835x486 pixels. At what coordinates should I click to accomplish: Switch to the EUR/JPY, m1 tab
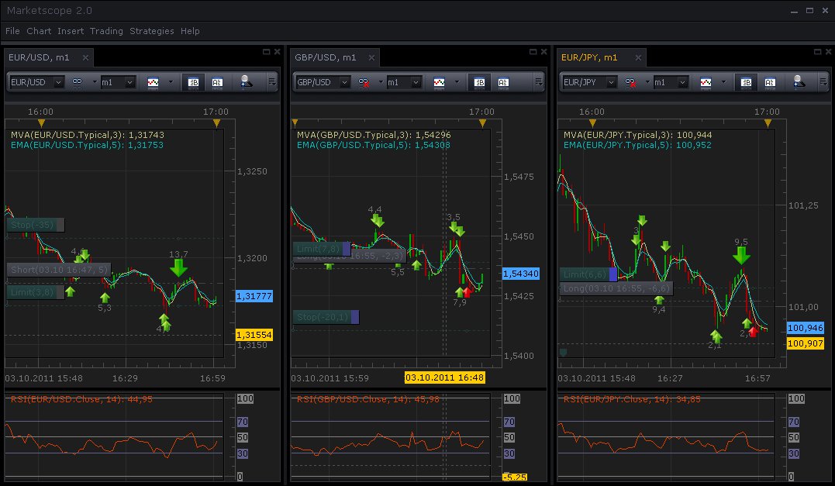click(589, 57)
